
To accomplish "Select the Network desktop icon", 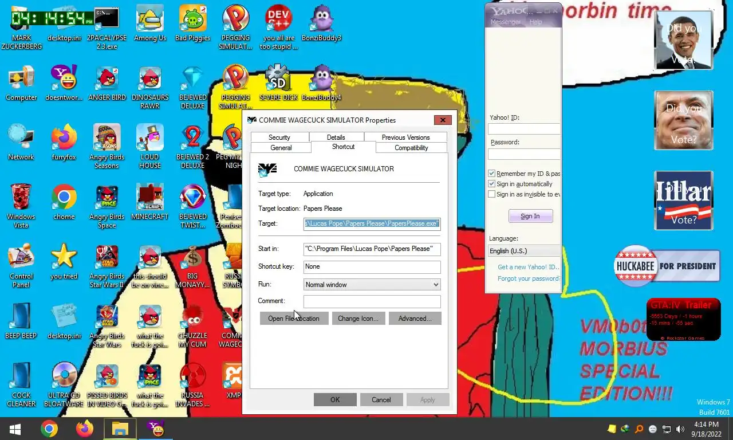I will point(21,143).
